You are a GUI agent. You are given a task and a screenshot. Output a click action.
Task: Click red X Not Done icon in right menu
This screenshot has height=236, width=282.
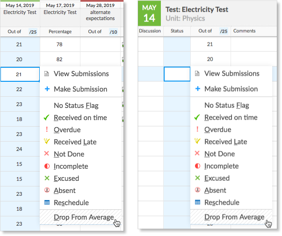(197, 153)
